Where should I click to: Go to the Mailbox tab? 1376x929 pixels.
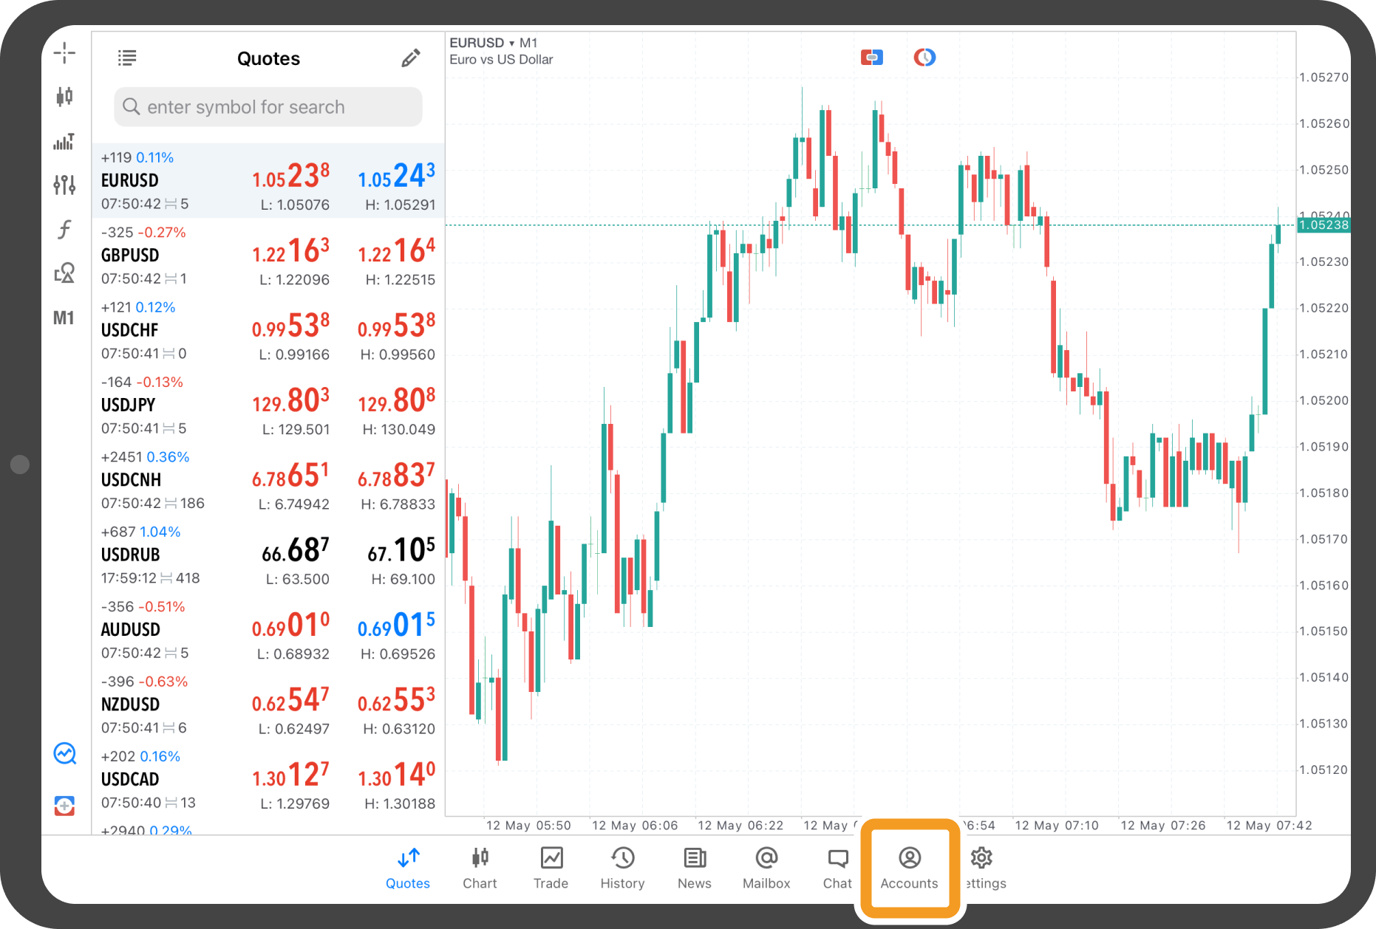[x=766, y=867]
